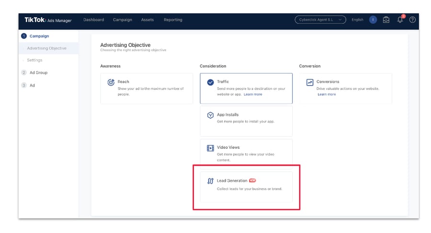Click the NEW badge beside Lead Generation

pyautogui.click(x=252, y=180)
